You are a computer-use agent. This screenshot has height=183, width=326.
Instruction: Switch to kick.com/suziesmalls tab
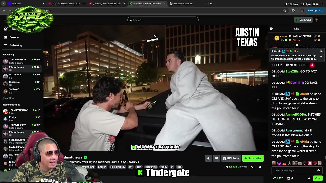coord(188,4)
